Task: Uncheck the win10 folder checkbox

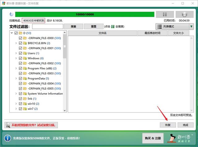Action: [20, 104]
